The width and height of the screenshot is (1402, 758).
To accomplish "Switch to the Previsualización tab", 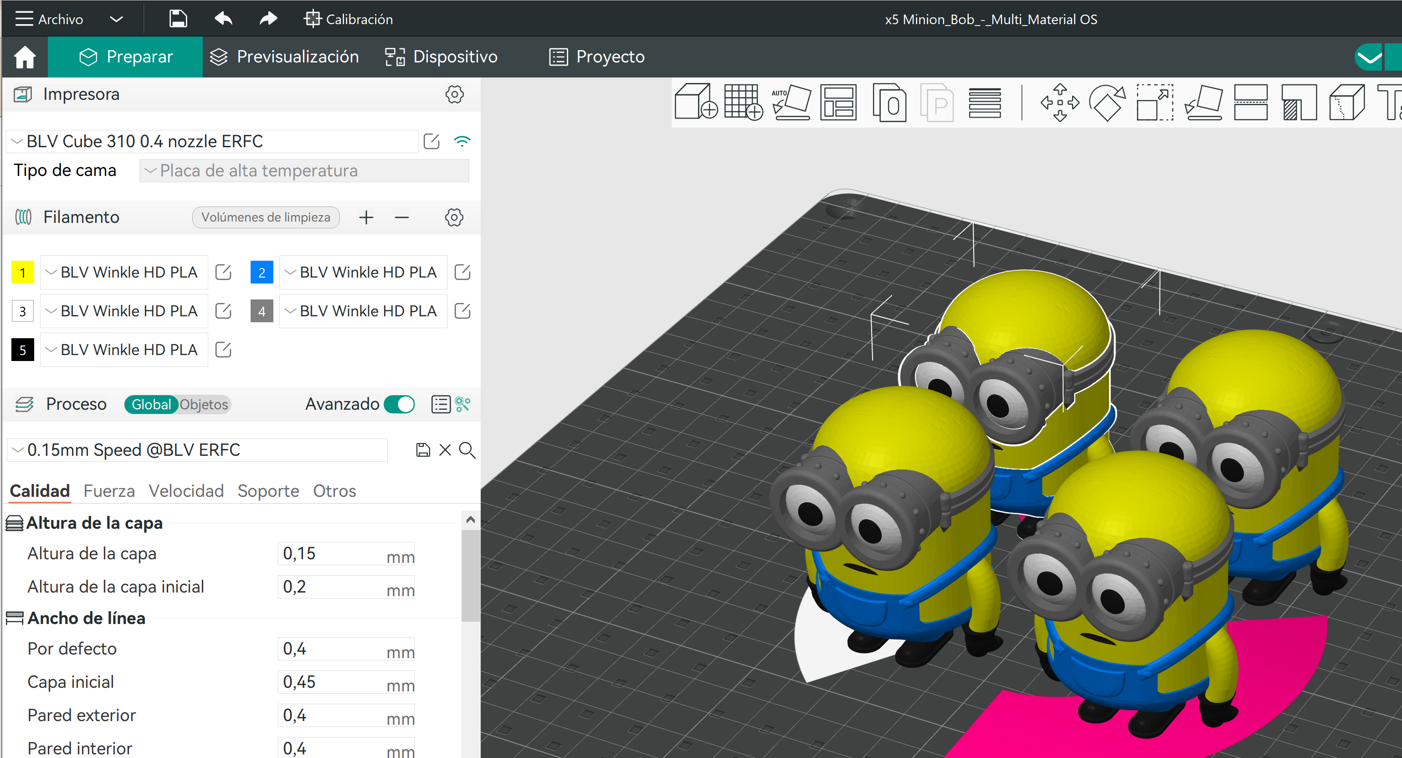I will tap(284, 57).
